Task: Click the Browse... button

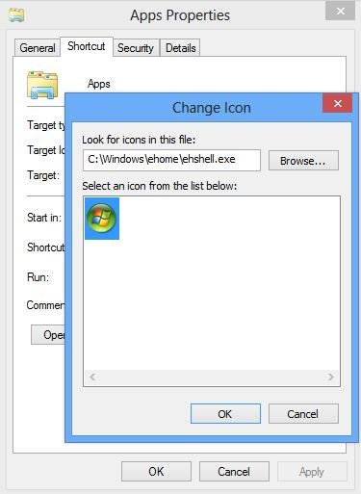Action: click(x=303, y=161)
